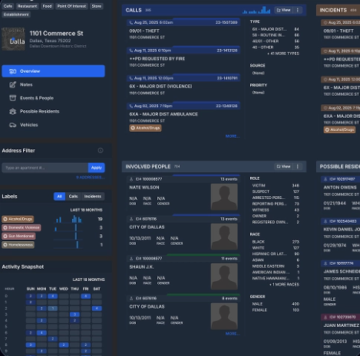Open the 6XA - MAJOR DIST AMBULANCE call
The image size is (360, 356).
pos(183,117)
